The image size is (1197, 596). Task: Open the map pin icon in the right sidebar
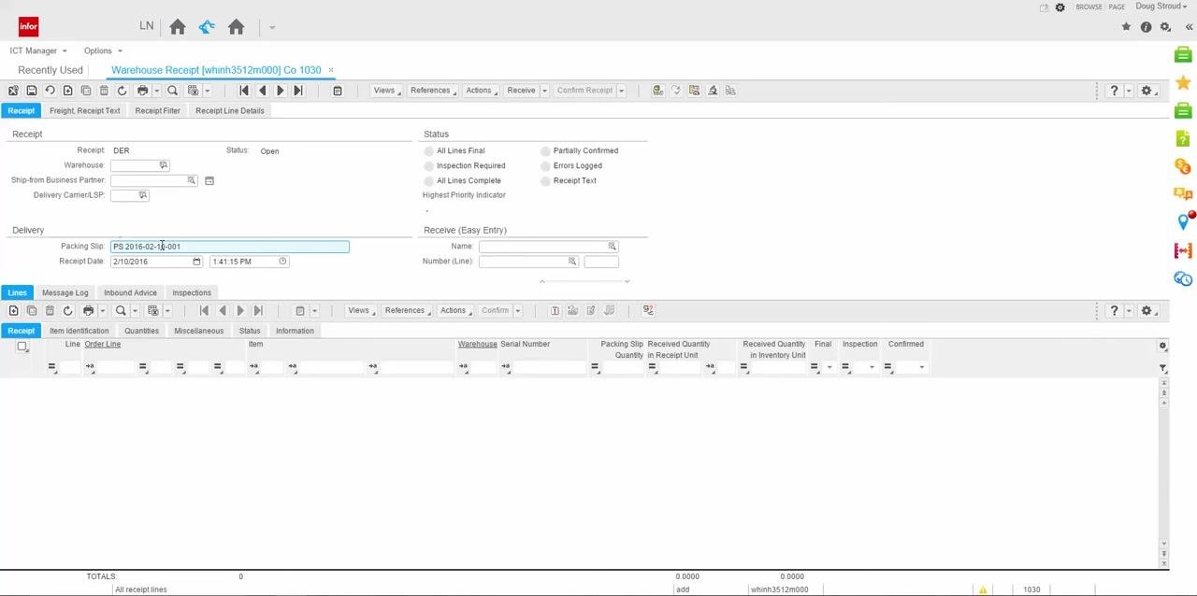(x=1183, y=221)
